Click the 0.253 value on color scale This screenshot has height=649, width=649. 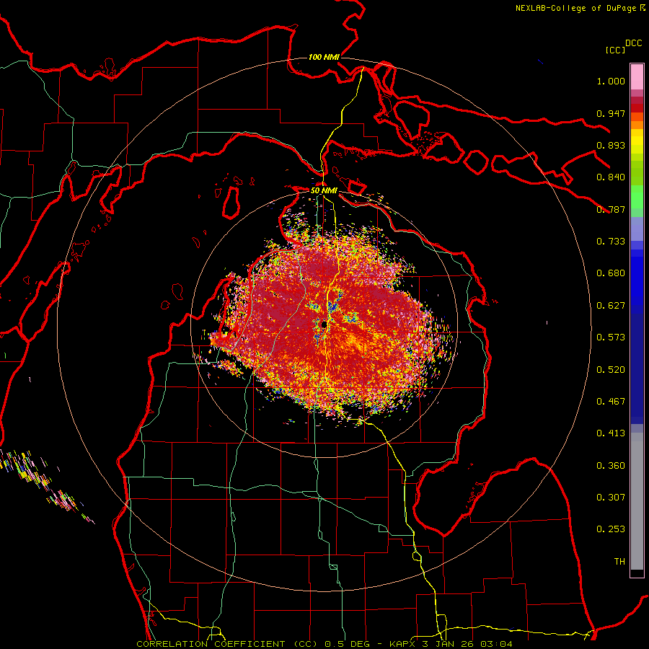pos(611,529)
